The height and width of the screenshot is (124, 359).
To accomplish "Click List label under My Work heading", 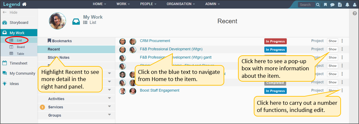I will click(x=93, y=22).
